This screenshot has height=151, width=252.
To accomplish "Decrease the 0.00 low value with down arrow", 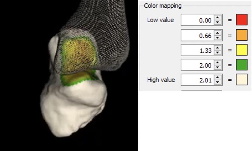I will [x=218, y=23].
